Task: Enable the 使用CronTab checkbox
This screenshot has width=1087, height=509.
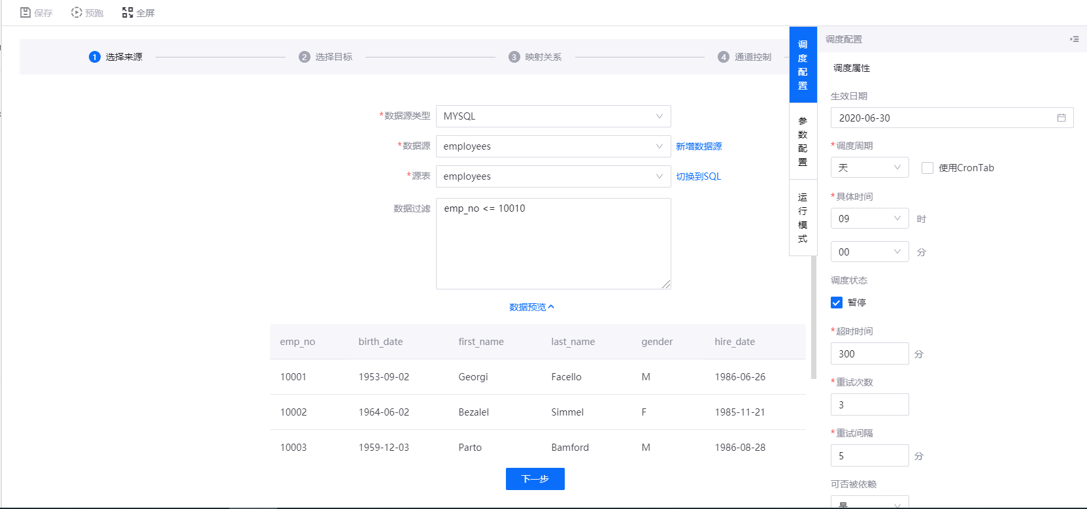Action: click(x=927, y=168)
